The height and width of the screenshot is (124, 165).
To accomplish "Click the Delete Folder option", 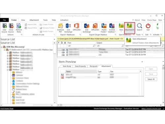I will pos(47,31).
